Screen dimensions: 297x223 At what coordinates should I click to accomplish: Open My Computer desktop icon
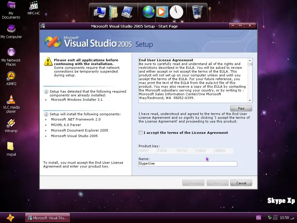tap(11, 31)
